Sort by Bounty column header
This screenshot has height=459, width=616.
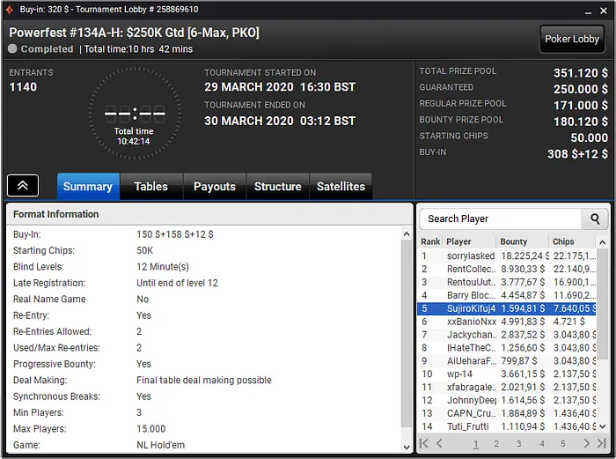click(x=522, y=241)
